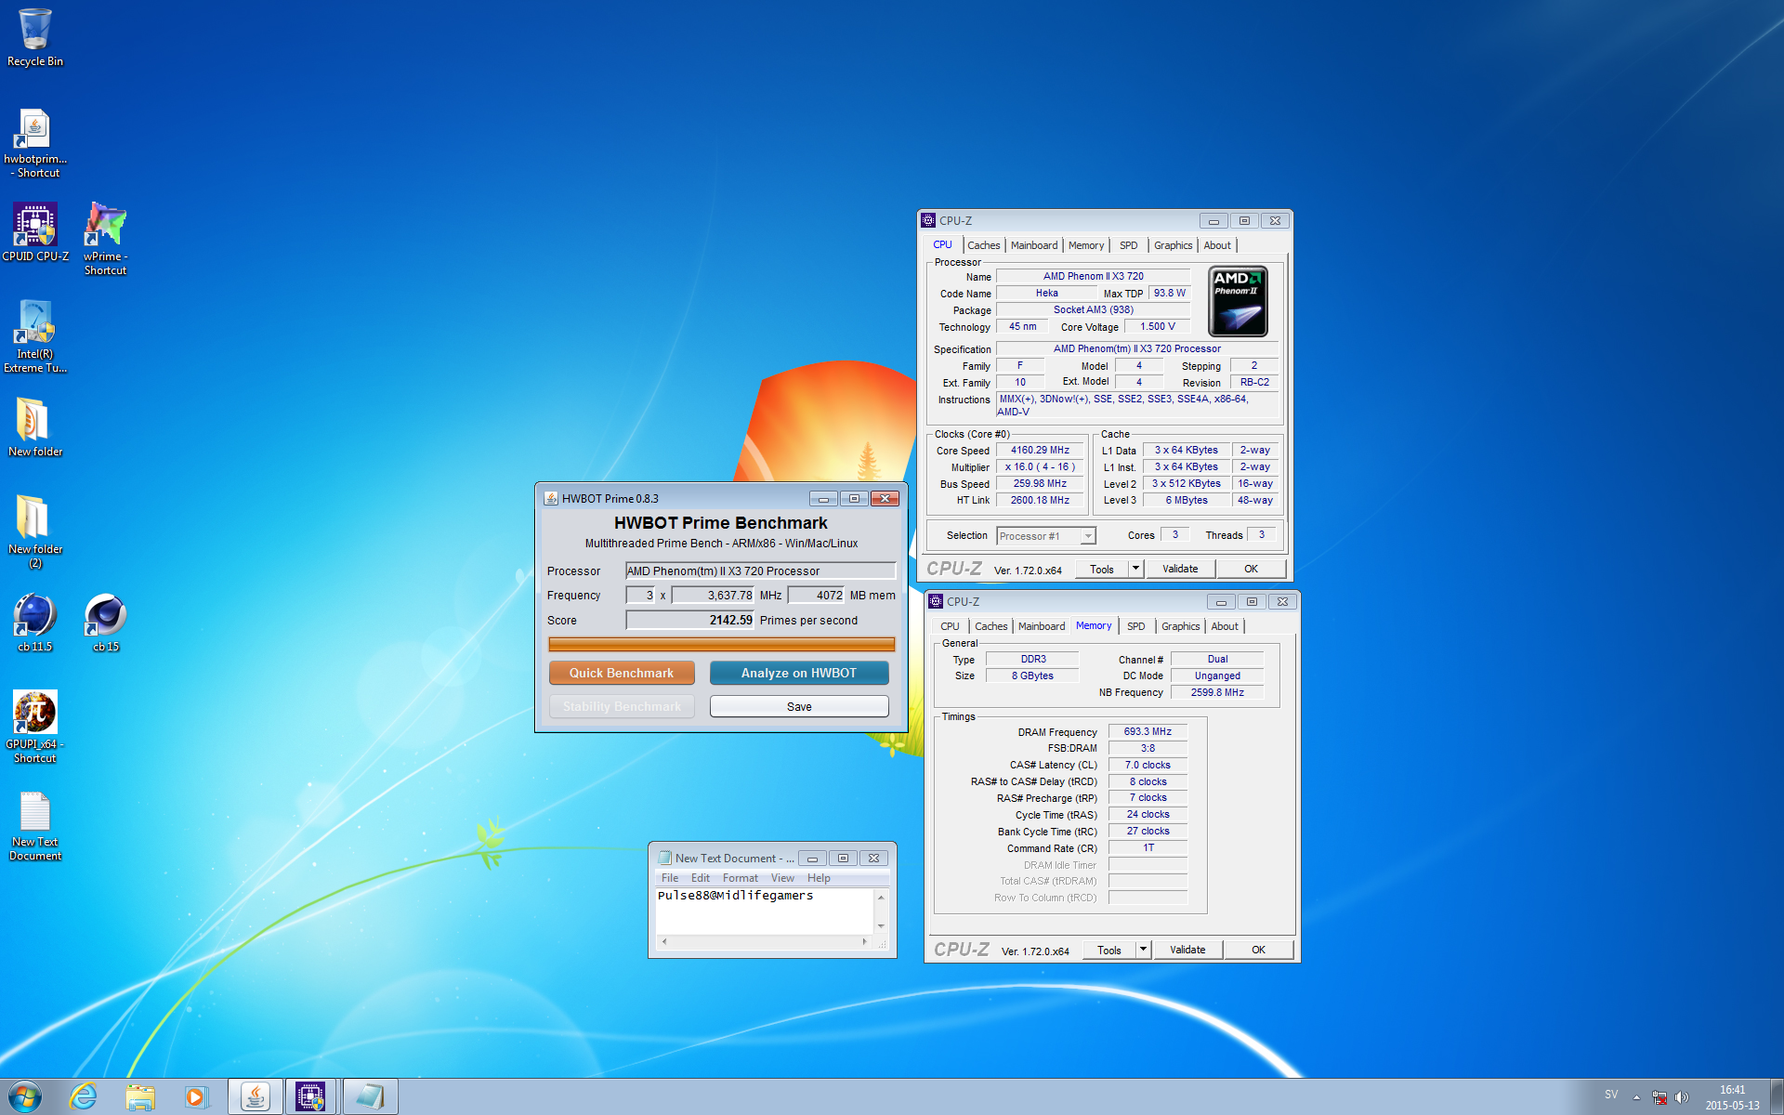Click the orange benchmark progress bar

[721, 644]
